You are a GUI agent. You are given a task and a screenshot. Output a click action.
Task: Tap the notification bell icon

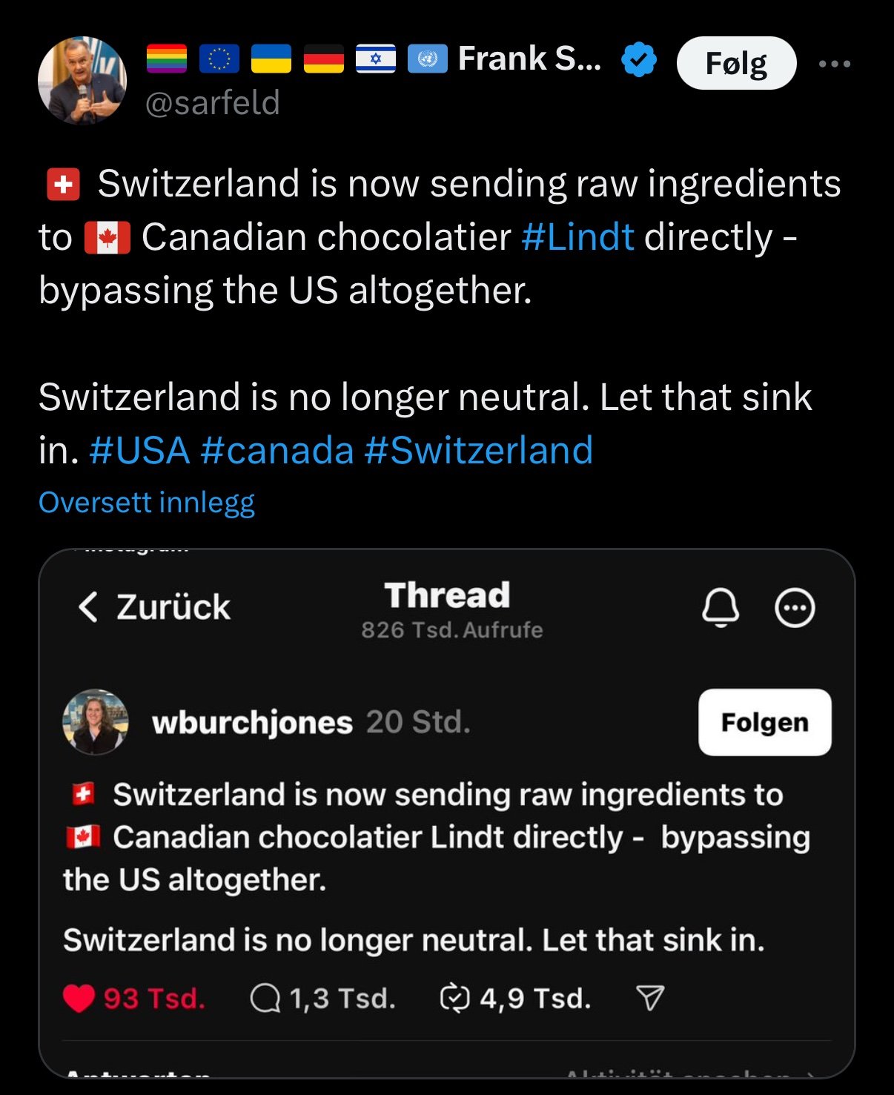721,608
